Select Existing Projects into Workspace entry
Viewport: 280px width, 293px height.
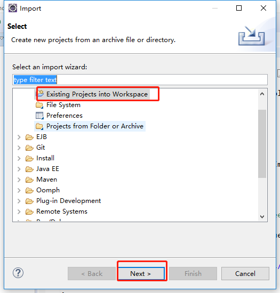coord(97,94)
